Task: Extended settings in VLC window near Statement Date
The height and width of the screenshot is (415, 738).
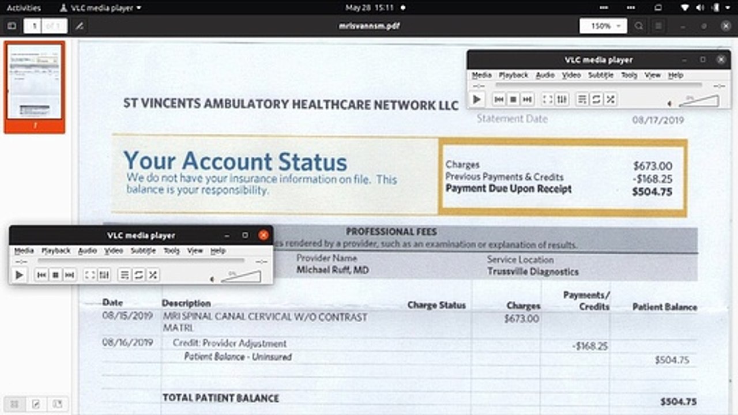Action: coord(562,99)
